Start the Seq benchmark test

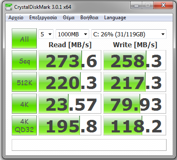click(x=24, y=60)
